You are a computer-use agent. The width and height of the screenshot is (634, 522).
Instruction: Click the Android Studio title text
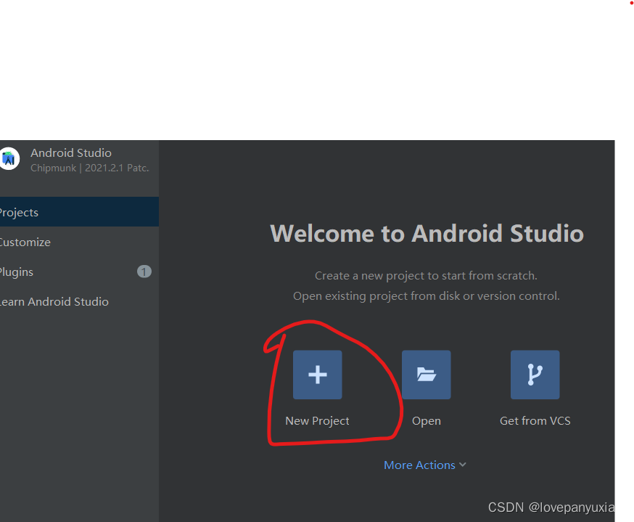point(71,153)
